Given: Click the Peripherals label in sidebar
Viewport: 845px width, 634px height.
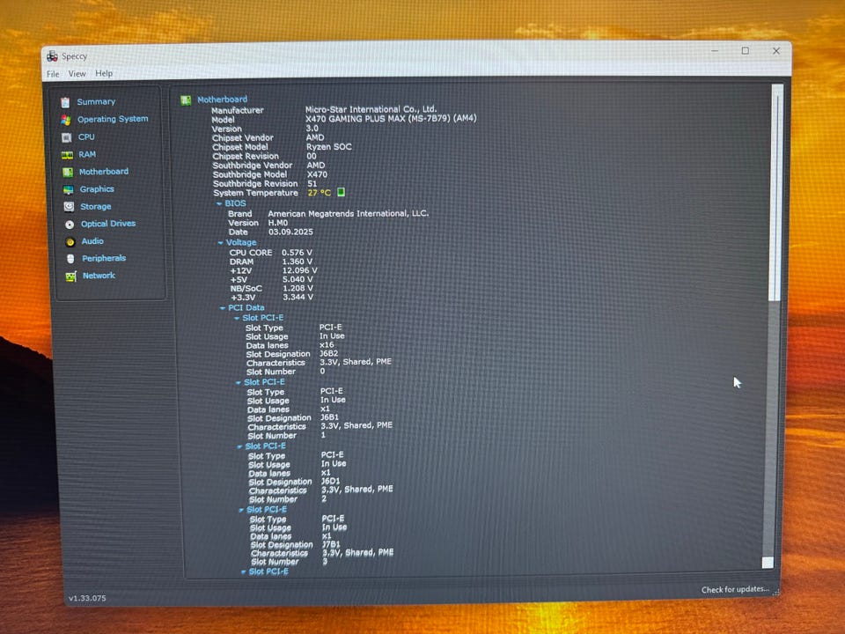Looking at the screenshot, I should point(104,258).
